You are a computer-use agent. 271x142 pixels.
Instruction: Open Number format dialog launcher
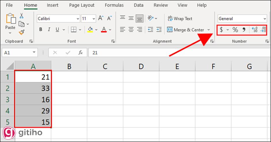[267, 41]
